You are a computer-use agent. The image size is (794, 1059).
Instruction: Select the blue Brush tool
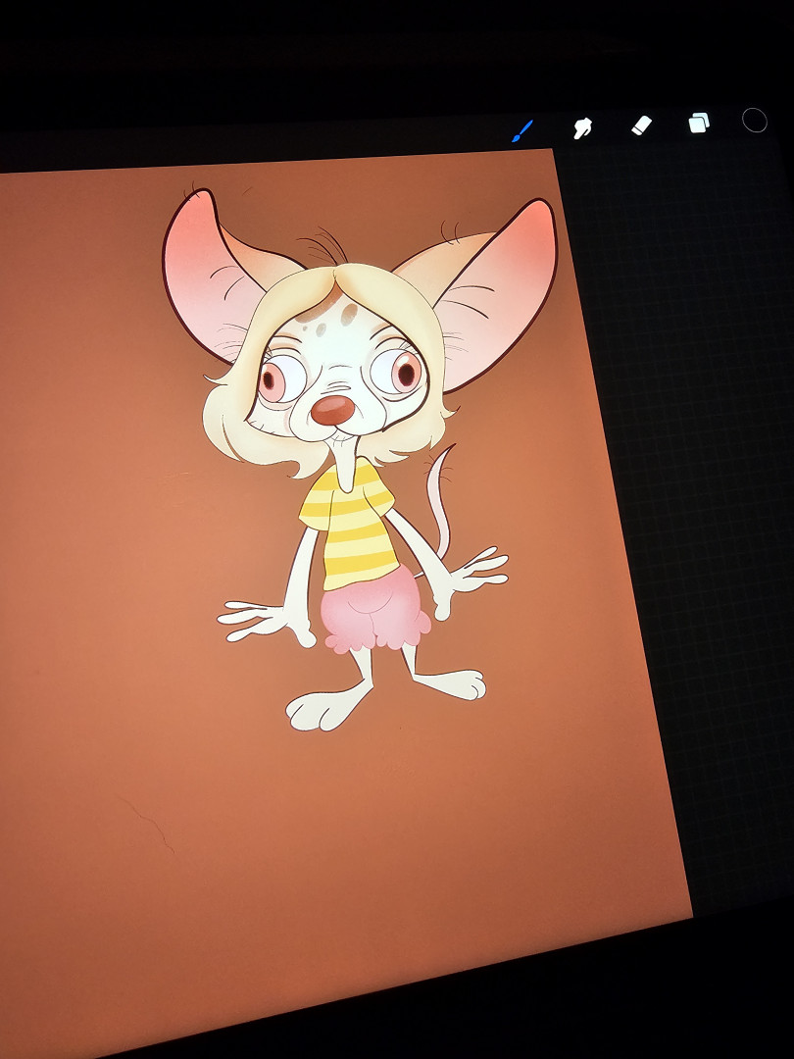(x=522, y=130)
